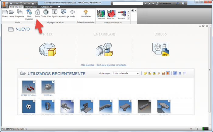Play the Overview video tutorial
Image resolution: width=213 pixels, height=132 pixels.
click(x=101, y=15)
